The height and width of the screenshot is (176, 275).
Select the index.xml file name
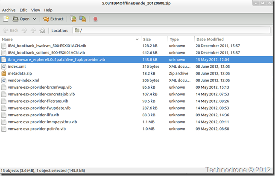(x=17, y=66)
